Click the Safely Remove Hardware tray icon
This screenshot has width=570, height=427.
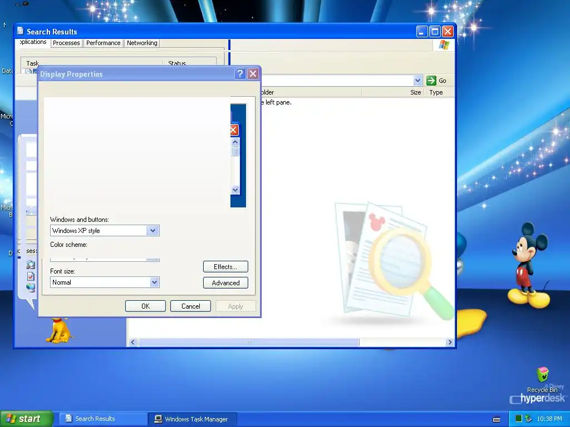coord(529,419)
